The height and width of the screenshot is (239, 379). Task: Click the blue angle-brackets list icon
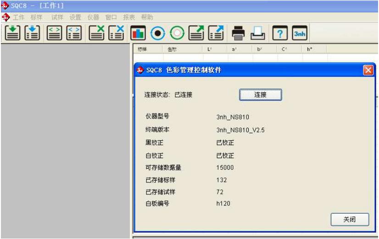74,33
